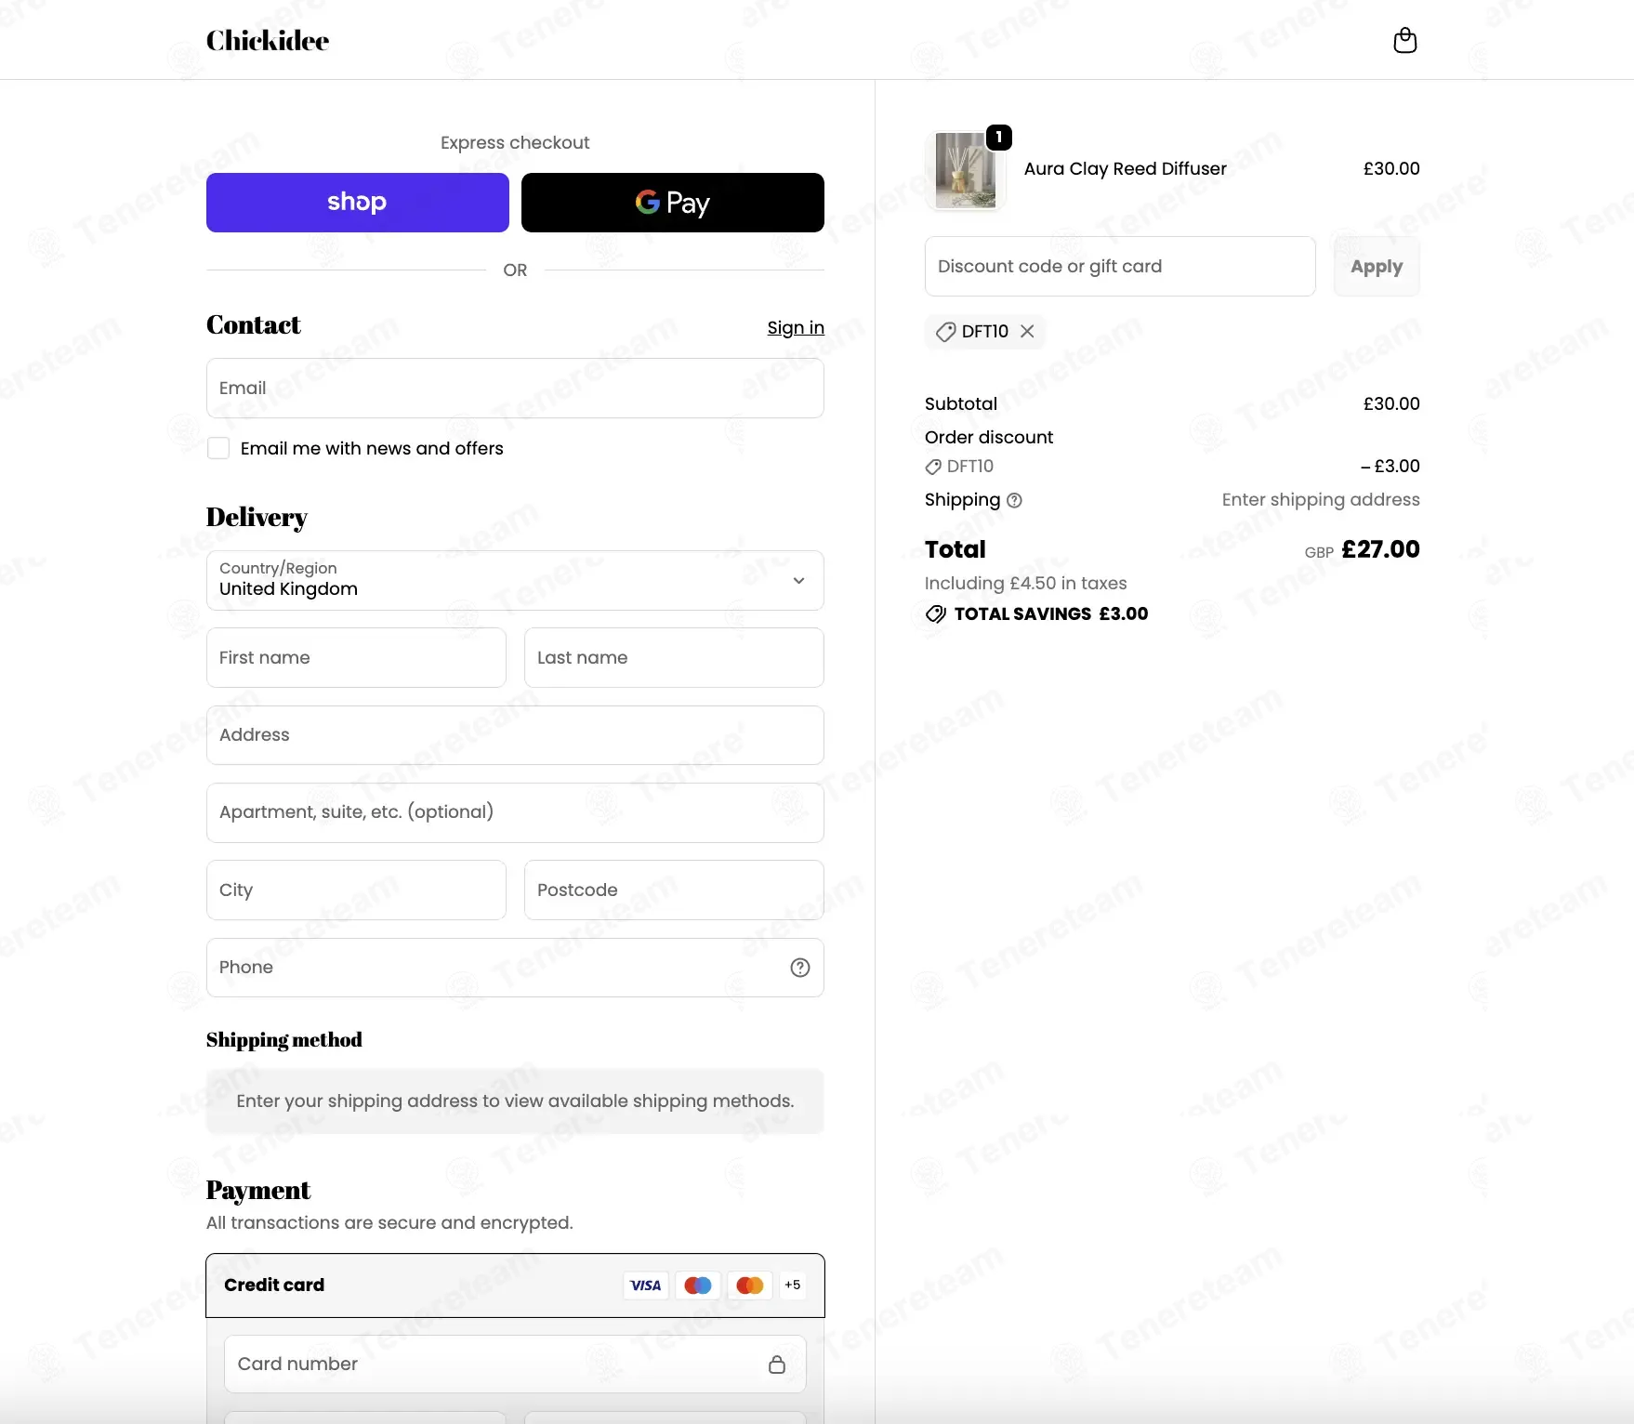The width and height of the screenshot is (1634, 1424).
Task: Enable email me with news and offers
Action: pos(218,448)
